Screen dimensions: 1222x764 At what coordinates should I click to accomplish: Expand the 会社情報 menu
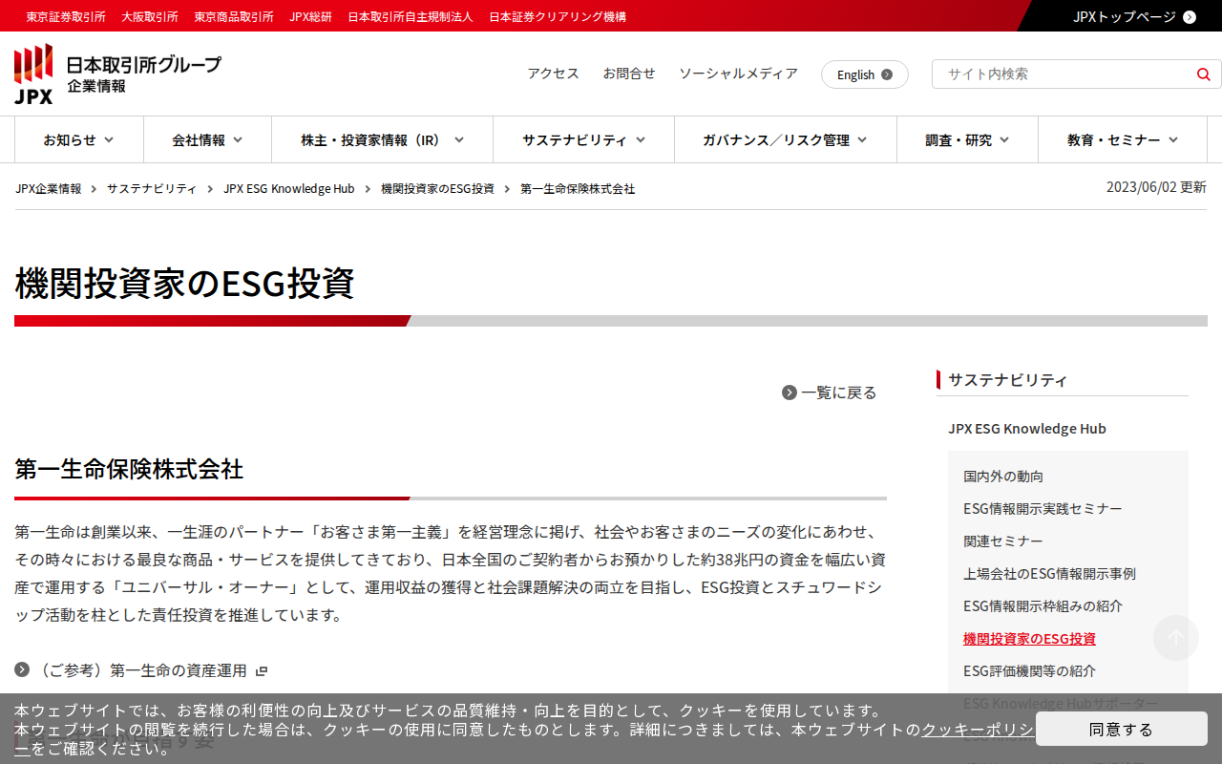click(x=207, y=140)
